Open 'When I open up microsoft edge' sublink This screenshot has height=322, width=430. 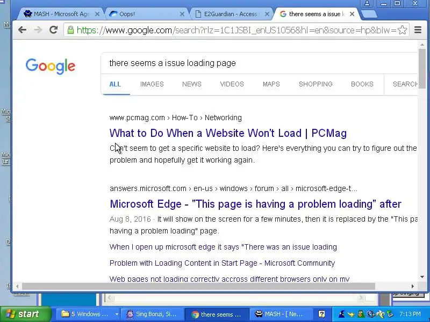pyautogui.click(x=223, y=247)
